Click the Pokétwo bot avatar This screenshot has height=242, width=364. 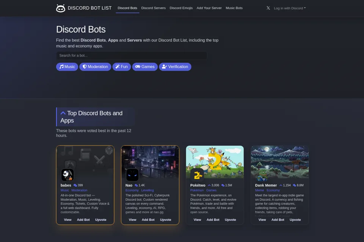click(197, 175)
